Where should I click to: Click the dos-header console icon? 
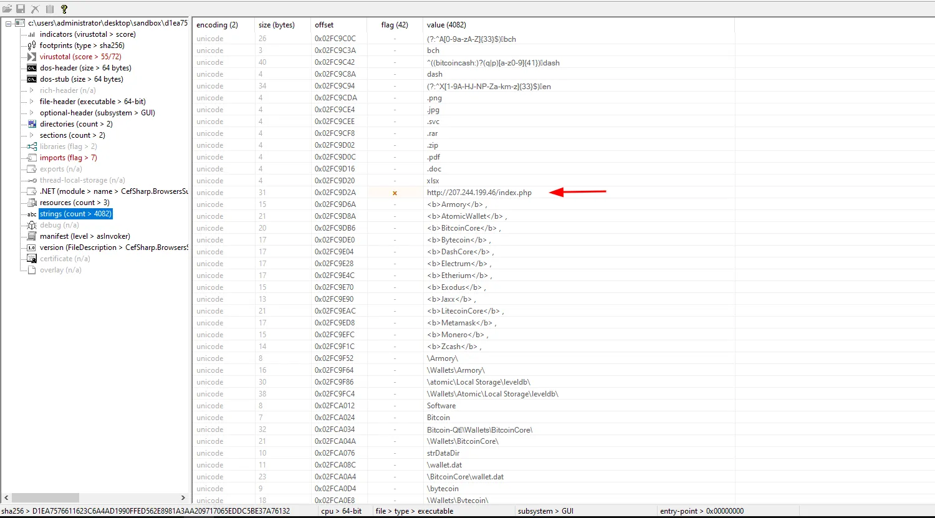32,68
